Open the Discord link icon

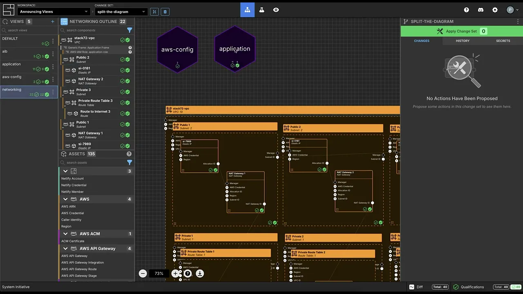point(481,10)
